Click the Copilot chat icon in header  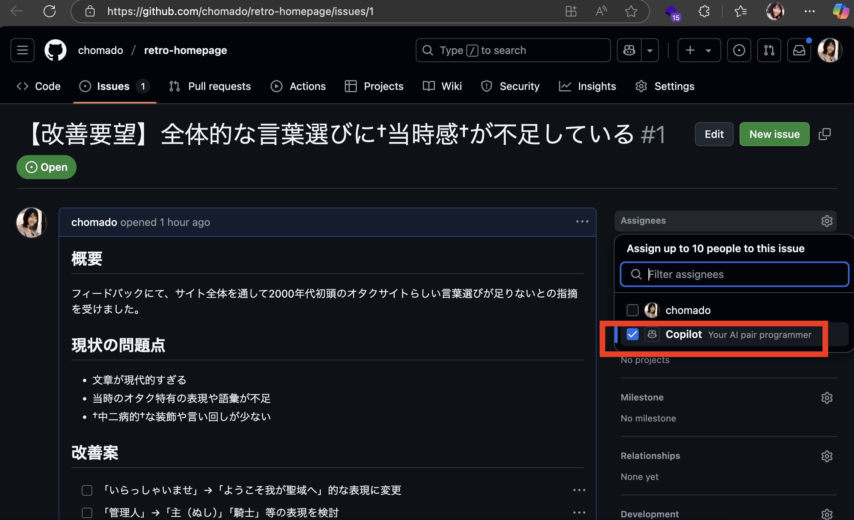[629, 50]
